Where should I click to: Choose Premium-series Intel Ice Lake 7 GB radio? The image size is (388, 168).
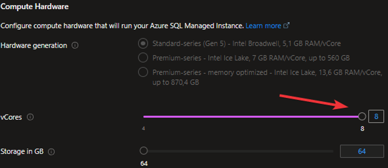[x=143, y=58]
